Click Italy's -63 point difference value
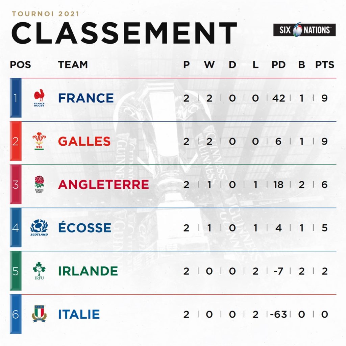Screen dimensions: 346x346 [279, 314]
